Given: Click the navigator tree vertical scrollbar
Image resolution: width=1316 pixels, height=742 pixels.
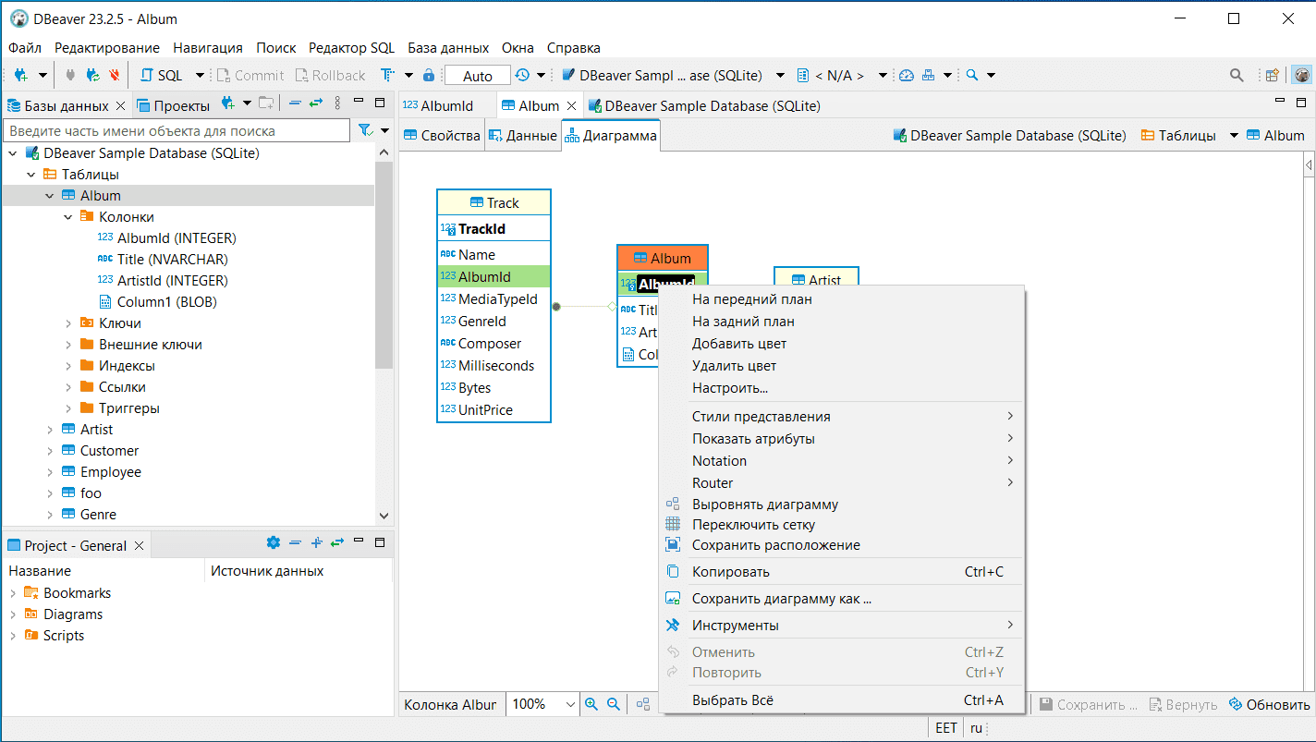Looking at the screenshot, I should [384, 265].
